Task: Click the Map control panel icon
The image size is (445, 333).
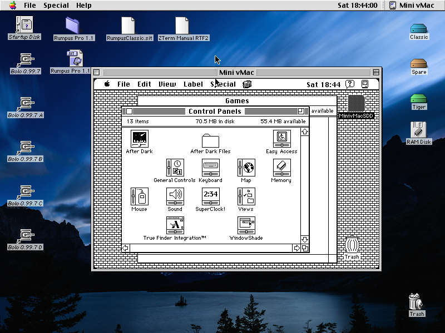Action: coord(246,168)
